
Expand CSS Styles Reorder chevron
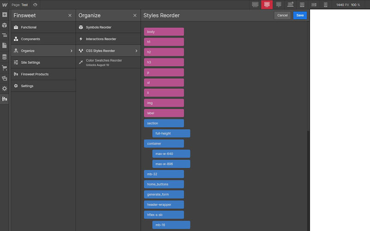coord(136,51)
